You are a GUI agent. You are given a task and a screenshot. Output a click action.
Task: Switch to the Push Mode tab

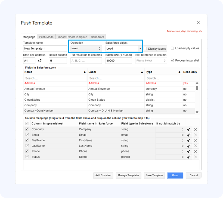tap(46, 37)
